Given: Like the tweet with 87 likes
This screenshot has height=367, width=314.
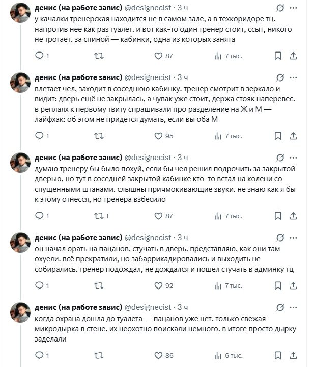Looking at the screenshot, I should click(159, 56).
